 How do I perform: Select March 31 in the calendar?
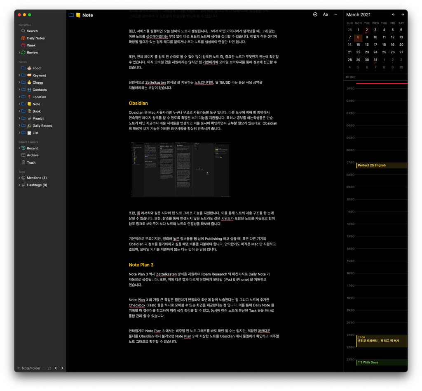(375, 60)
